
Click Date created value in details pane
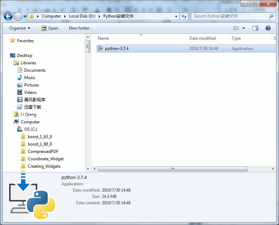coord(116,203)
